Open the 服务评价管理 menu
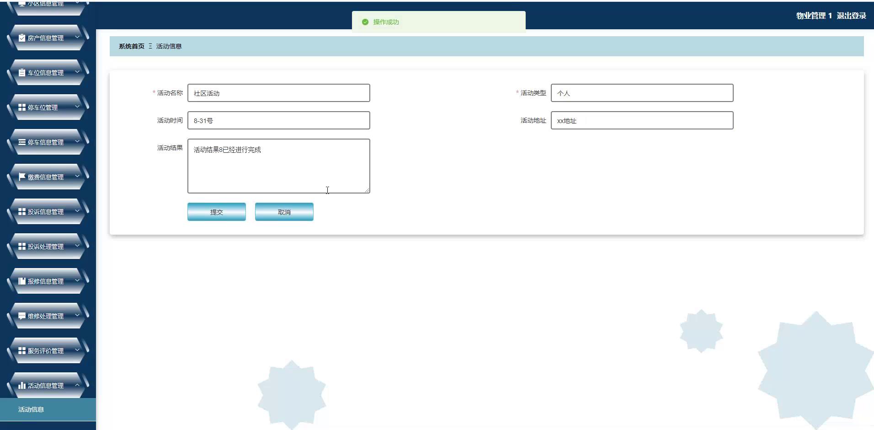This screenshot has height=430, width=874. (x=48, y=351)
